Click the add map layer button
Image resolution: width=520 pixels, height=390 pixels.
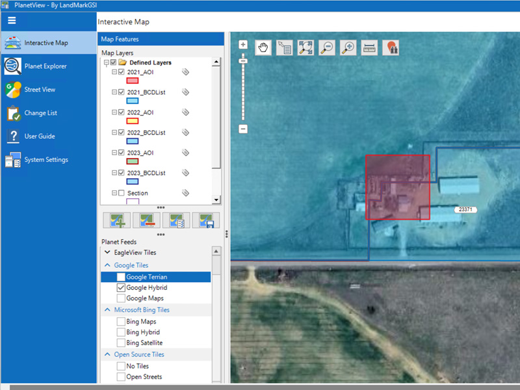(x=117, y=220)
